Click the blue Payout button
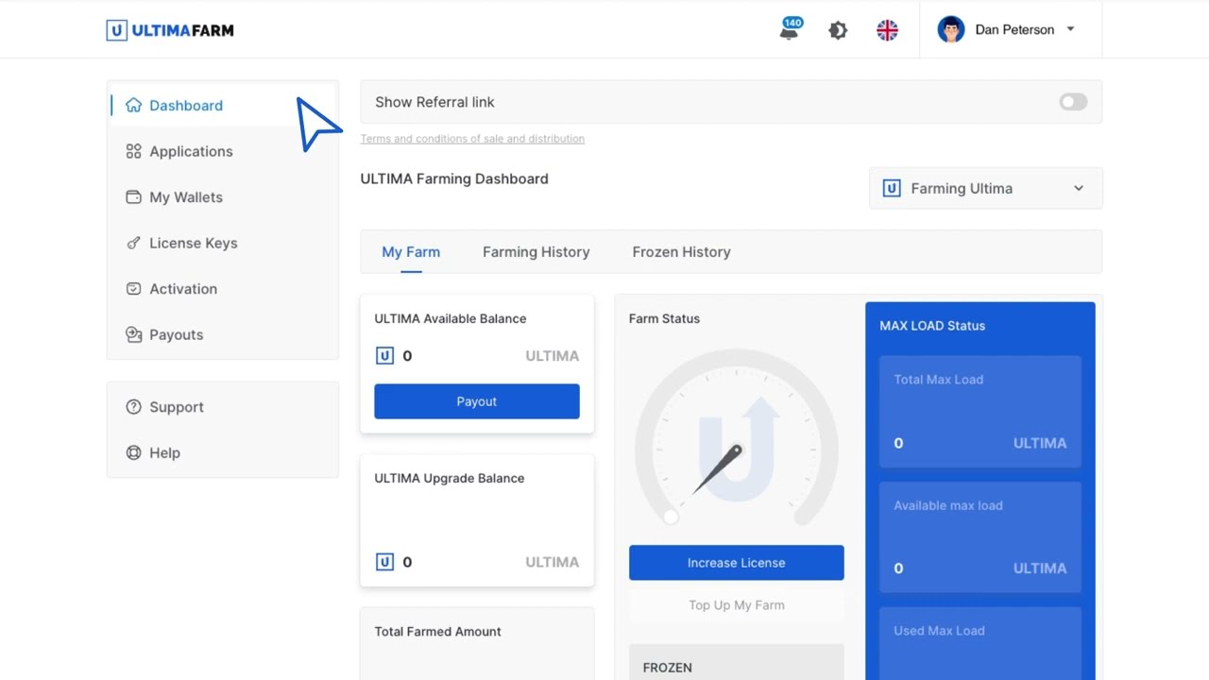 [x=477, y=401]
